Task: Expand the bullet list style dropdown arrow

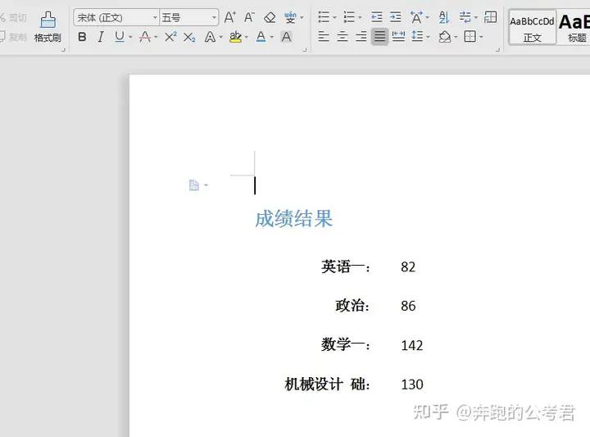Action: (x=334, y=18)
